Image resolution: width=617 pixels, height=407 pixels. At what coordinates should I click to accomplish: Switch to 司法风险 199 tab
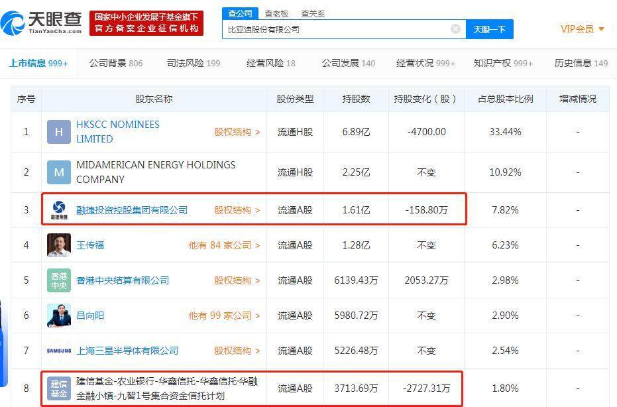[x=194, y=63]
